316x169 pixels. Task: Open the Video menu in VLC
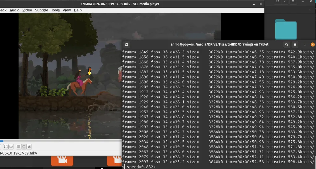click(27, 10)
